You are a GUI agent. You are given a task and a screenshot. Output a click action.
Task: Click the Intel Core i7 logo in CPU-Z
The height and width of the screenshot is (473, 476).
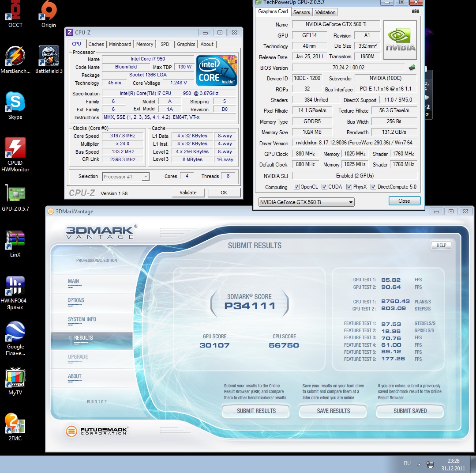[x=217, y=71]
